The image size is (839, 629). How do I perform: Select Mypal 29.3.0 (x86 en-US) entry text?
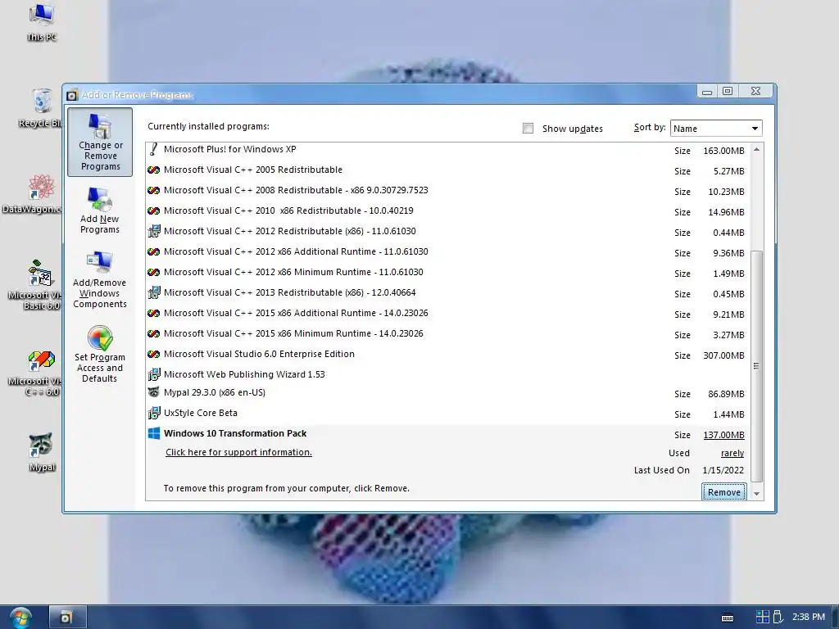pos(215,392)
